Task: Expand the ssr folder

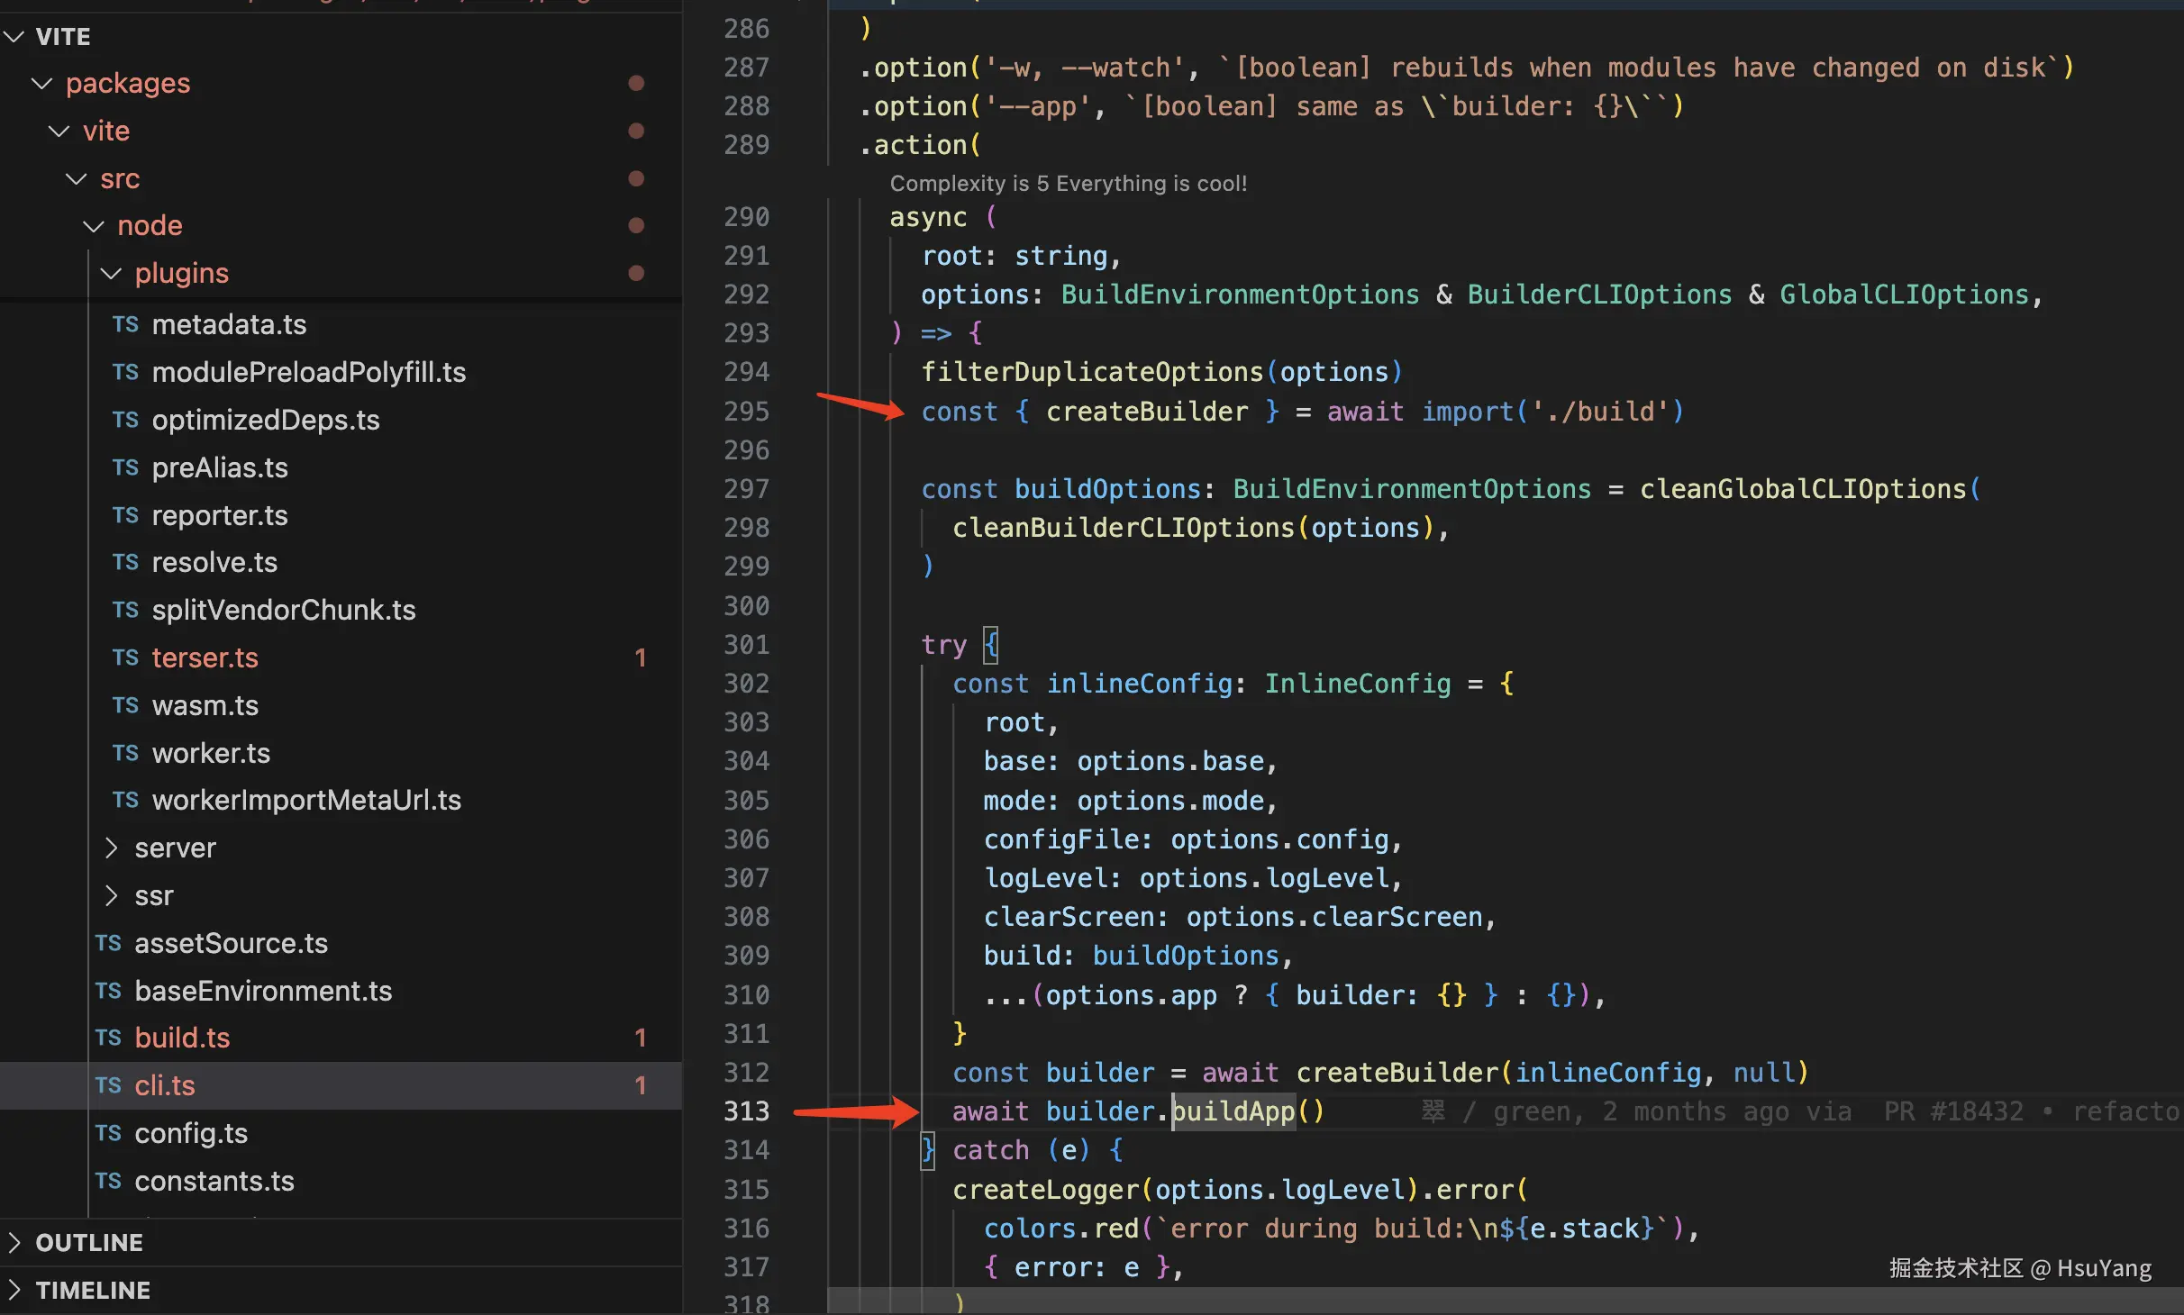Action: point(111,895)
